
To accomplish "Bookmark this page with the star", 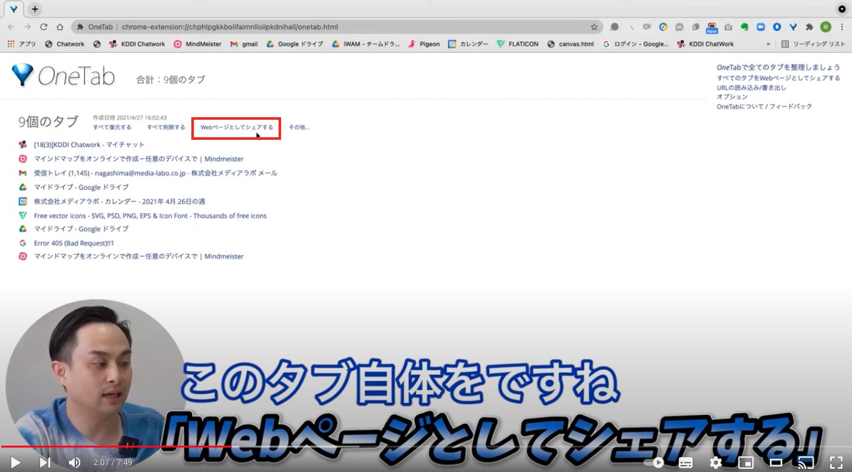I will pos(594,27).
